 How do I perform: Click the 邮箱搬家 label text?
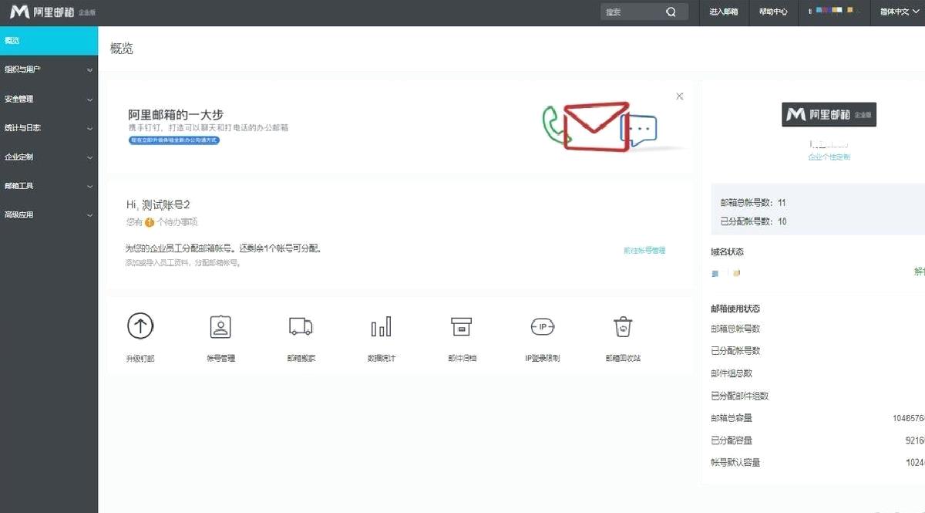click(x=301, y=358)
